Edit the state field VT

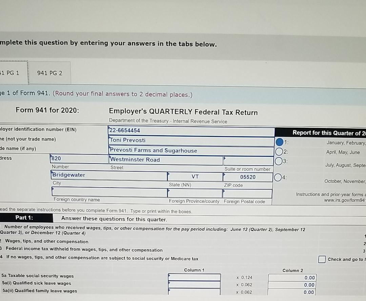(x=195, y=177)
